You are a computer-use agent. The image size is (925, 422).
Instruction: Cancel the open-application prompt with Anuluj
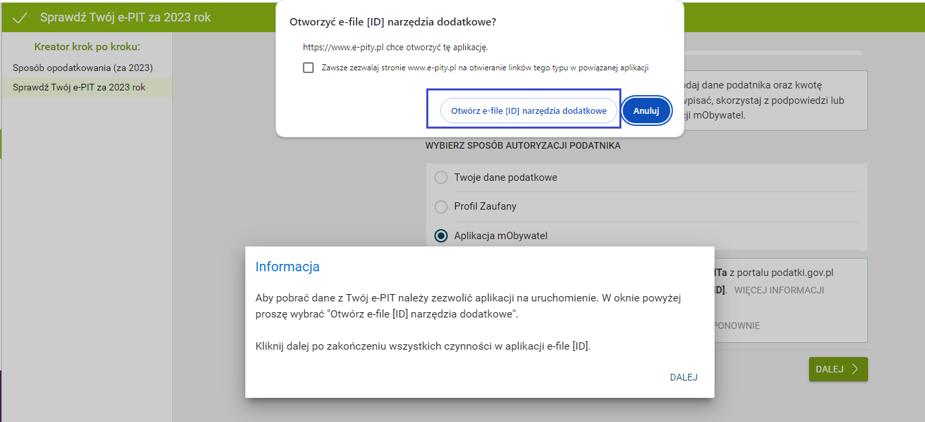click(x=646, y=111)
